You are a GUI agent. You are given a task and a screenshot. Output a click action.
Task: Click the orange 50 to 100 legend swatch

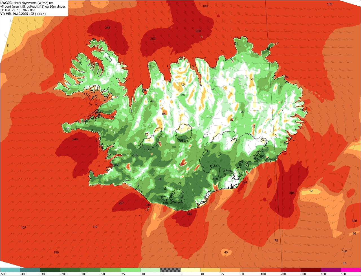pyautogui.click(x=250, y=270)
